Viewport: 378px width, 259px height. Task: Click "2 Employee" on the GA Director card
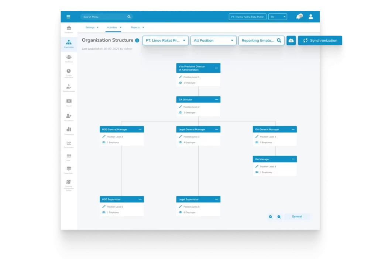click(189, 112)
